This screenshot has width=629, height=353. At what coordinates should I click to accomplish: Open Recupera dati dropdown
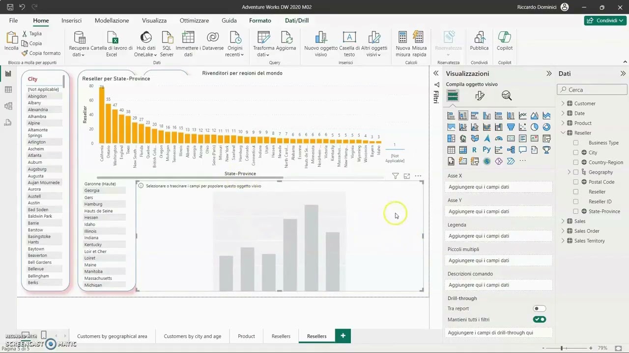click(79, 45)
